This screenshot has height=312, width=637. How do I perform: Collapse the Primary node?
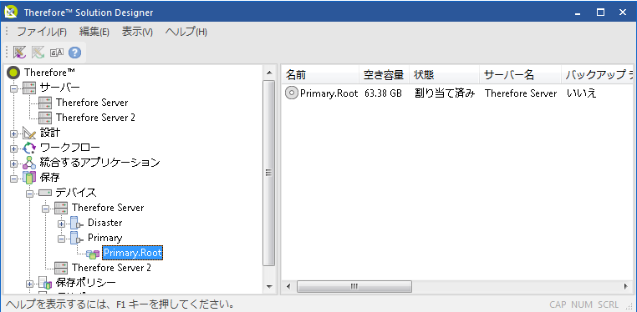tap(61, 239)
